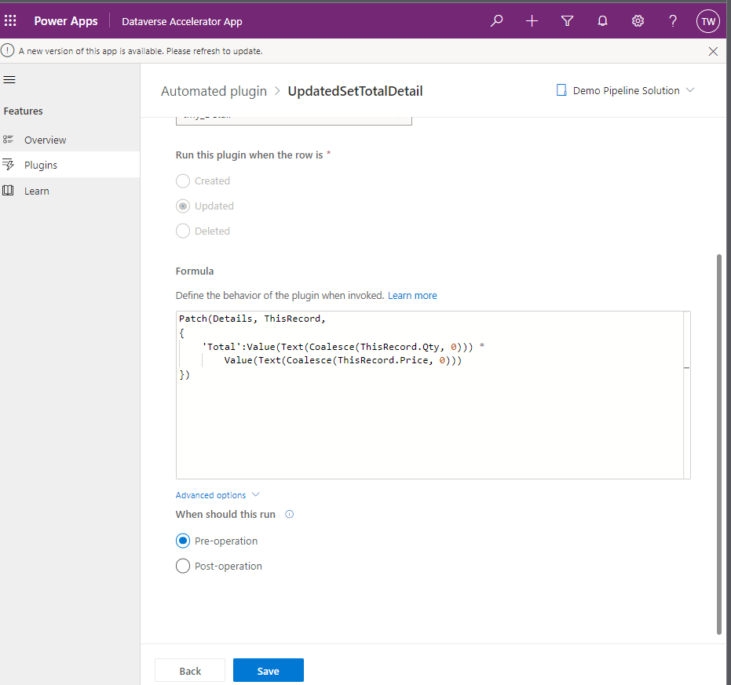
Task: Dismiss the new version notification bar
Action: [713, 51]
